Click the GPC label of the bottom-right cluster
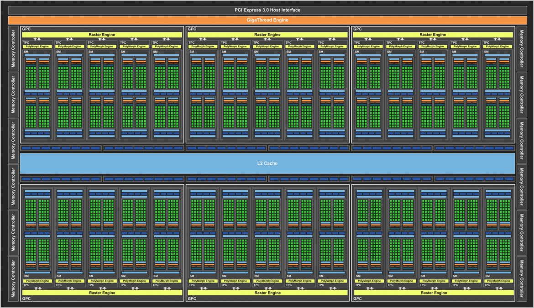The height and width of the screenshot is (308, 534). coord(357,299)
